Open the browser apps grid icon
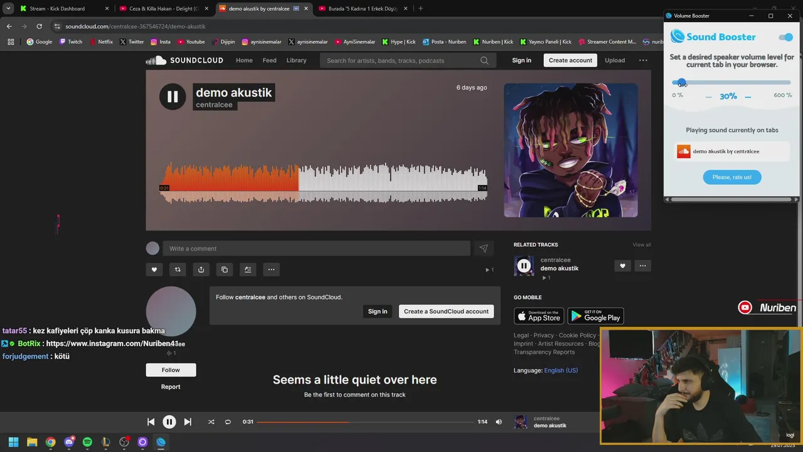Screen dimensions: 803x452 pos(11,42)
